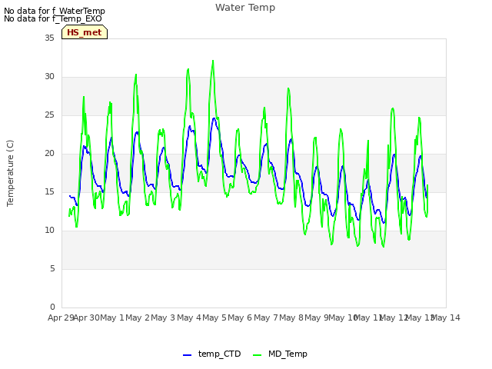This screenshot has width=492, height=369.
Task: Click the y-axis tick label 30
Action: (49, 77)
